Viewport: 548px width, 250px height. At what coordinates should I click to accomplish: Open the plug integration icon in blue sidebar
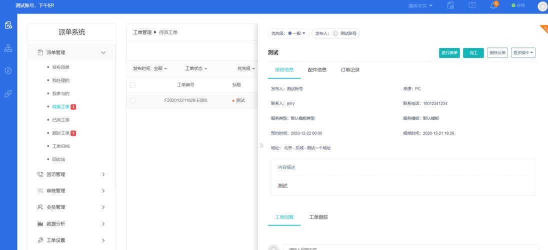tap(8, 93)
